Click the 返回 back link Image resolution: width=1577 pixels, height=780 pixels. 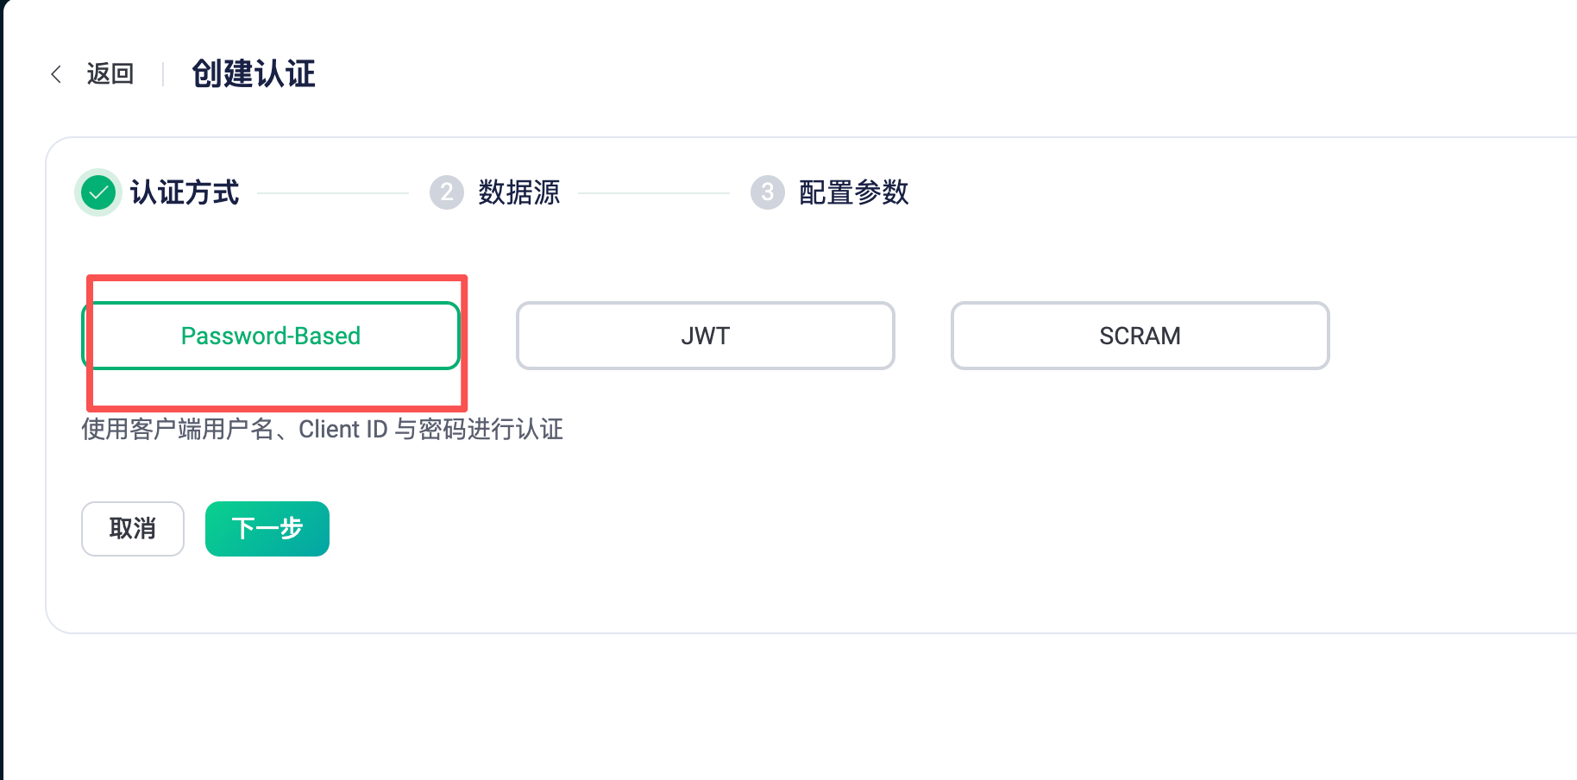(110, 74)
